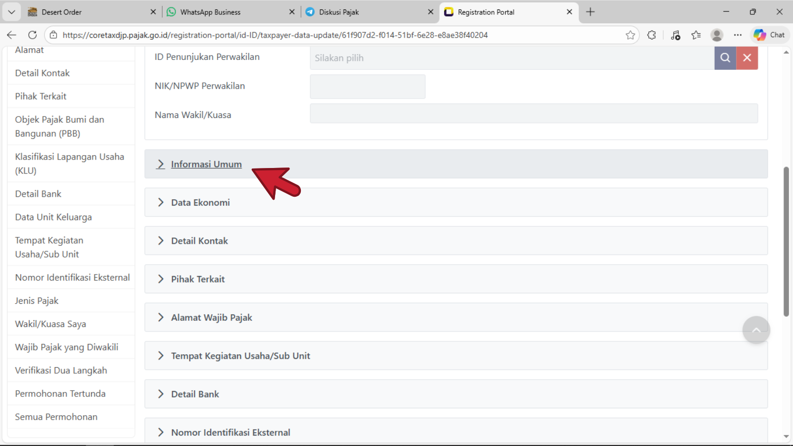Open the browser extensions icon
Image resolution: width=793 pixels, height=446 pixels.
[x=652, y=35]
